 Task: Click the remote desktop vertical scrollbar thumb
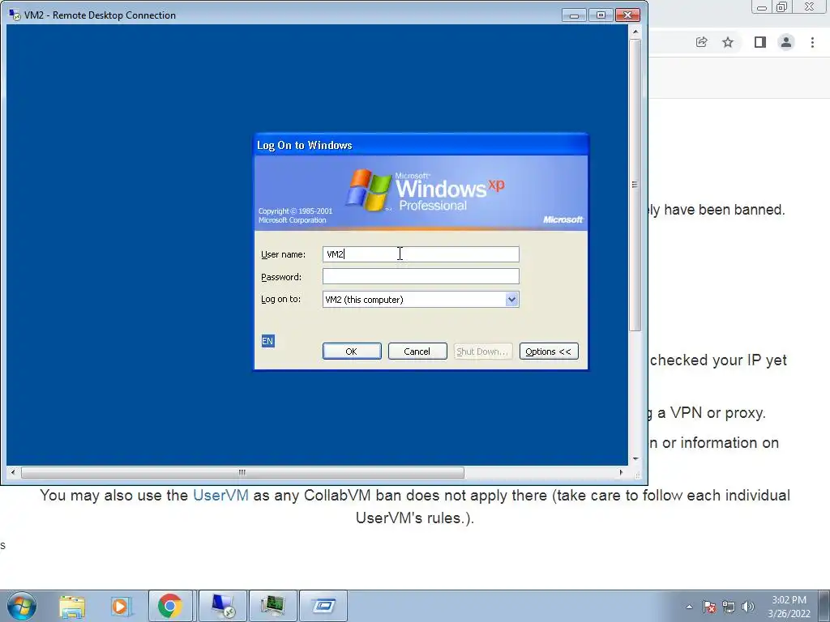[x=635, y=185]
